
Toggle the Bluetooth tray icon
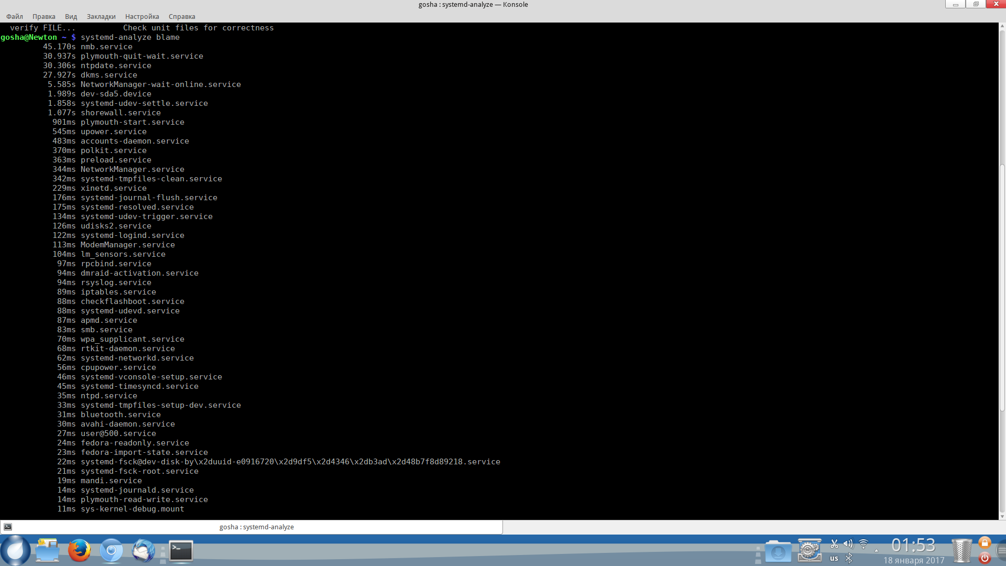point(849,558)
